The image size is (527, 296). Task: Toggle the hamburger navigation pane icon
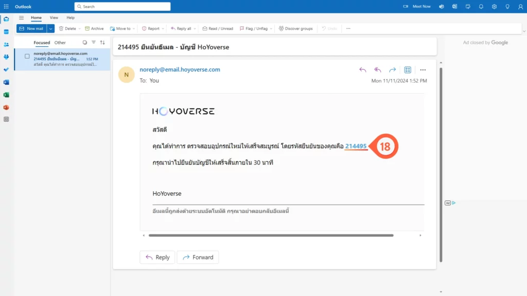coord(21,18)
